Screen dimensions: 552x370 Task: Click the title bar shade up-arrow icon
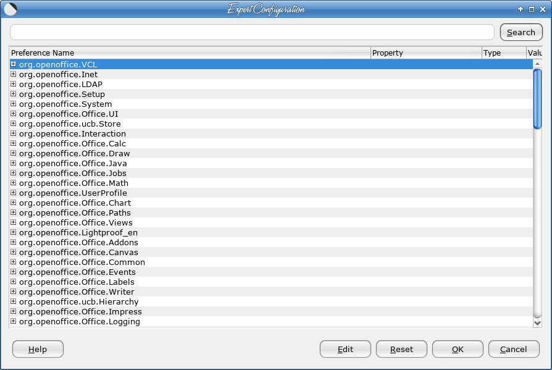click(521, 9)
